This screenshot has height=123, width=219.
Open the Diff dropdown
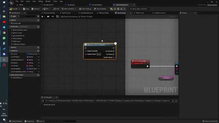point(46,9)
